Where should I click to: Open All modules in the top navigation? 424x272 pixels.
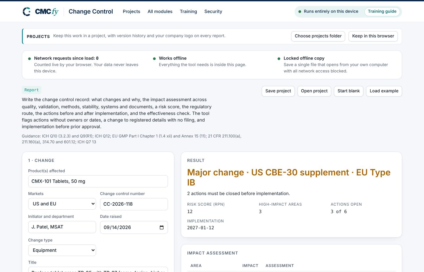160,11
